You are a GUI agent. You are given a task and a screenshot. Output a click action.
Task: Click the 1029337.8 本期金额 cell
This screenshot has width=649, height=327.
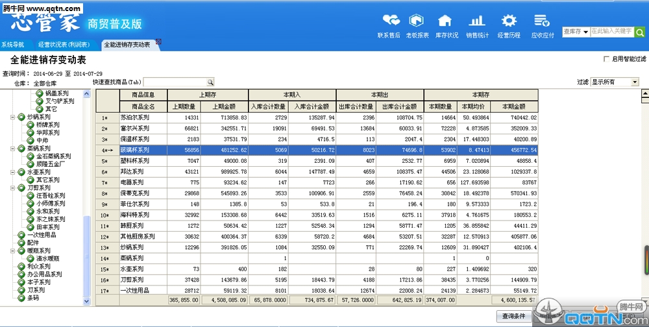514,171
